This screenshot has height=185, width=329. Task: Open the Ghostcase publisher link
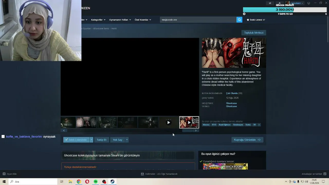click(x=231, y=106)
